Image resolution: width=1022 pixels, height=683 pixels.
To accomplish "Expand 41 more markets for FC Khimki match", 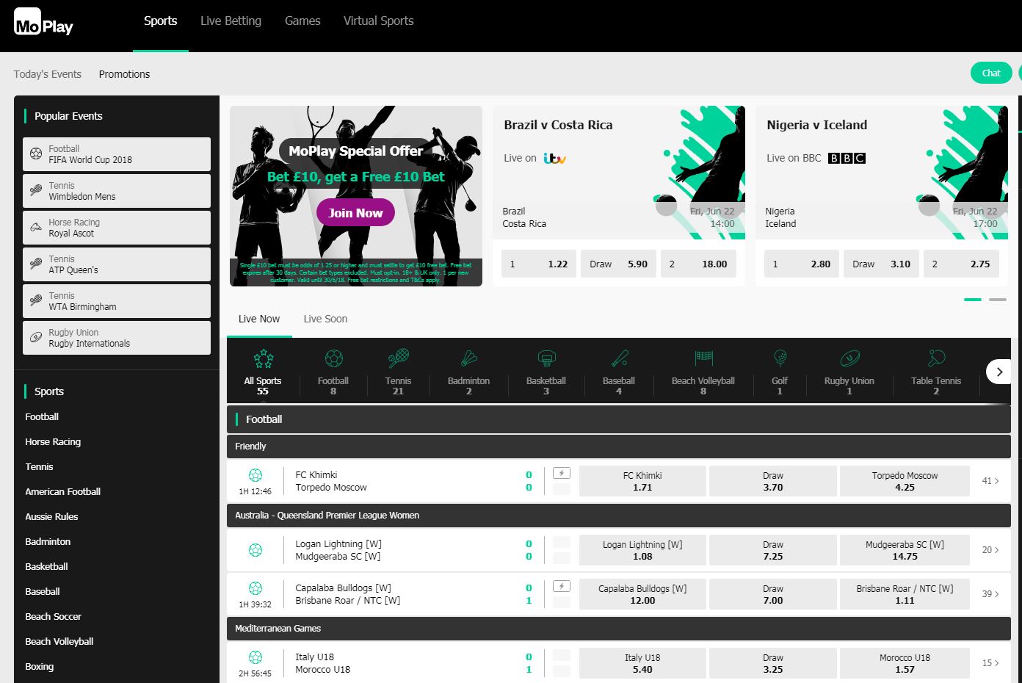I will (990, 481).
